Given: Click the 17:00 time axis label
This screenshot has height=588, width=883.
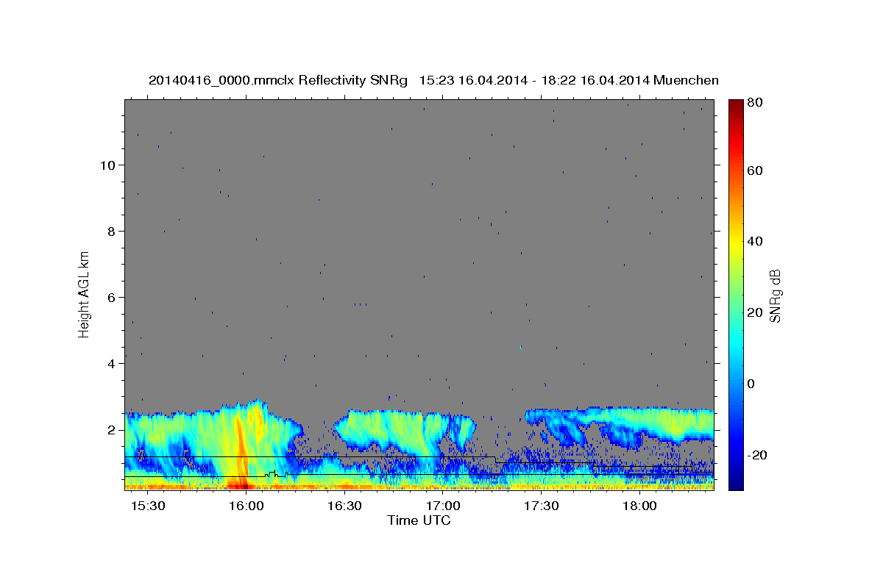Looking at the screenshot, I should [x=443, y=506].
